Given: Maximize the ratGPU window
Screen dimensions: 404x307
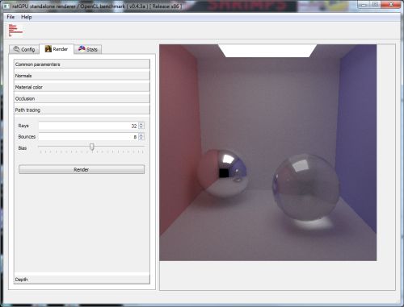Looking at the screenshot, I should point(375,5).
